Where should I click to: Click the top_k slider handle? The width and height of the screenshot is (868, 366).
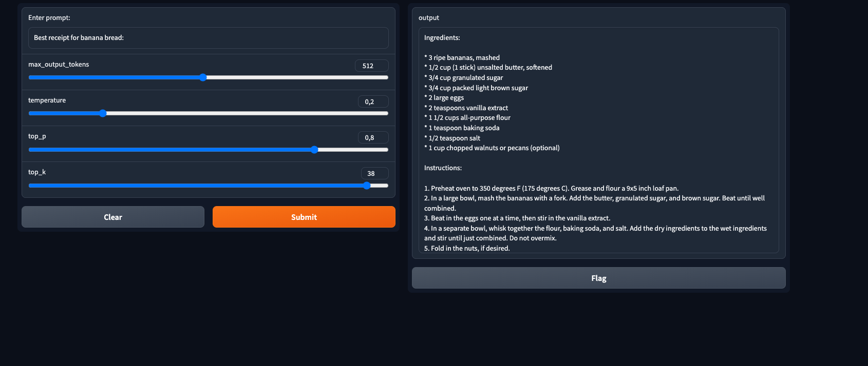(x=367, y=186)
